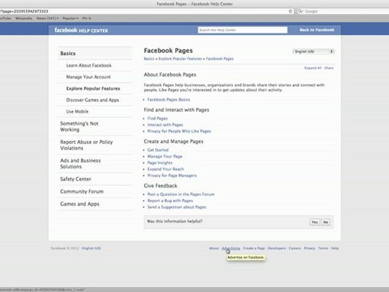This screenshot has width=389, height=292.
Task: Click the Advertising footer link
Action: pos(231,248)
